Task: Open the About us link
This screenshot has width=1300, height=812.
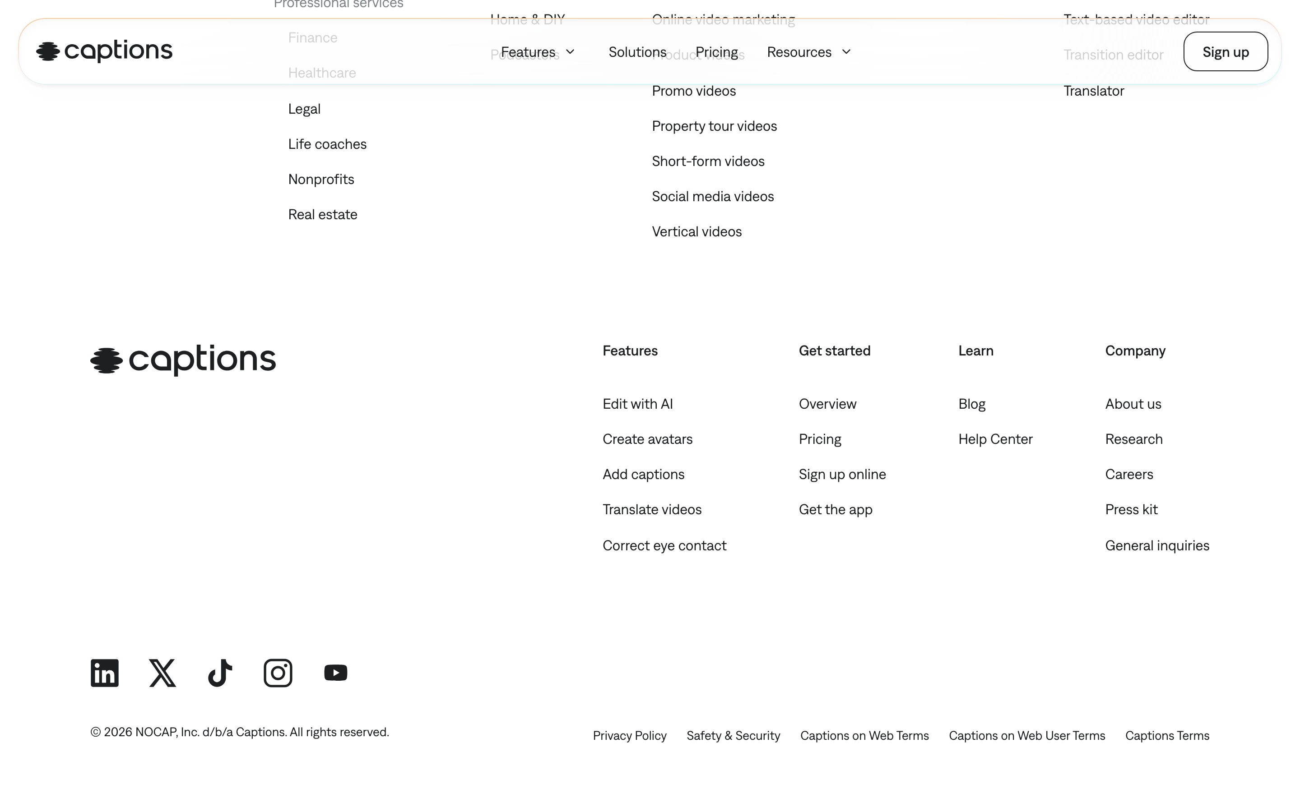Action: (x=1133, y=404)
